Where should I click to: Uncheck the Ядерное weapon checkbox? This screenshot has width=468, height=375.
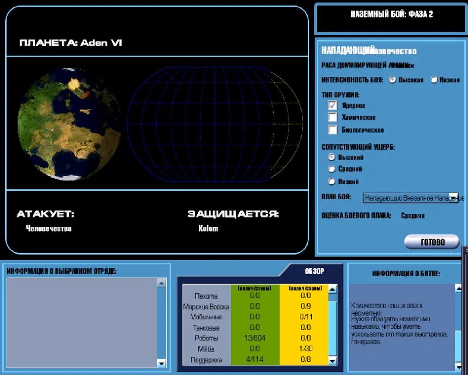pyautogui.click(x=333, y=105)
